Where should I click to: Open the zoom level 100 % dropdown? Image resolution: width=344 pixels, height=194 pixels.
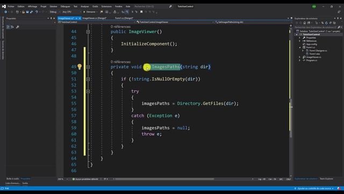[63, 179]
